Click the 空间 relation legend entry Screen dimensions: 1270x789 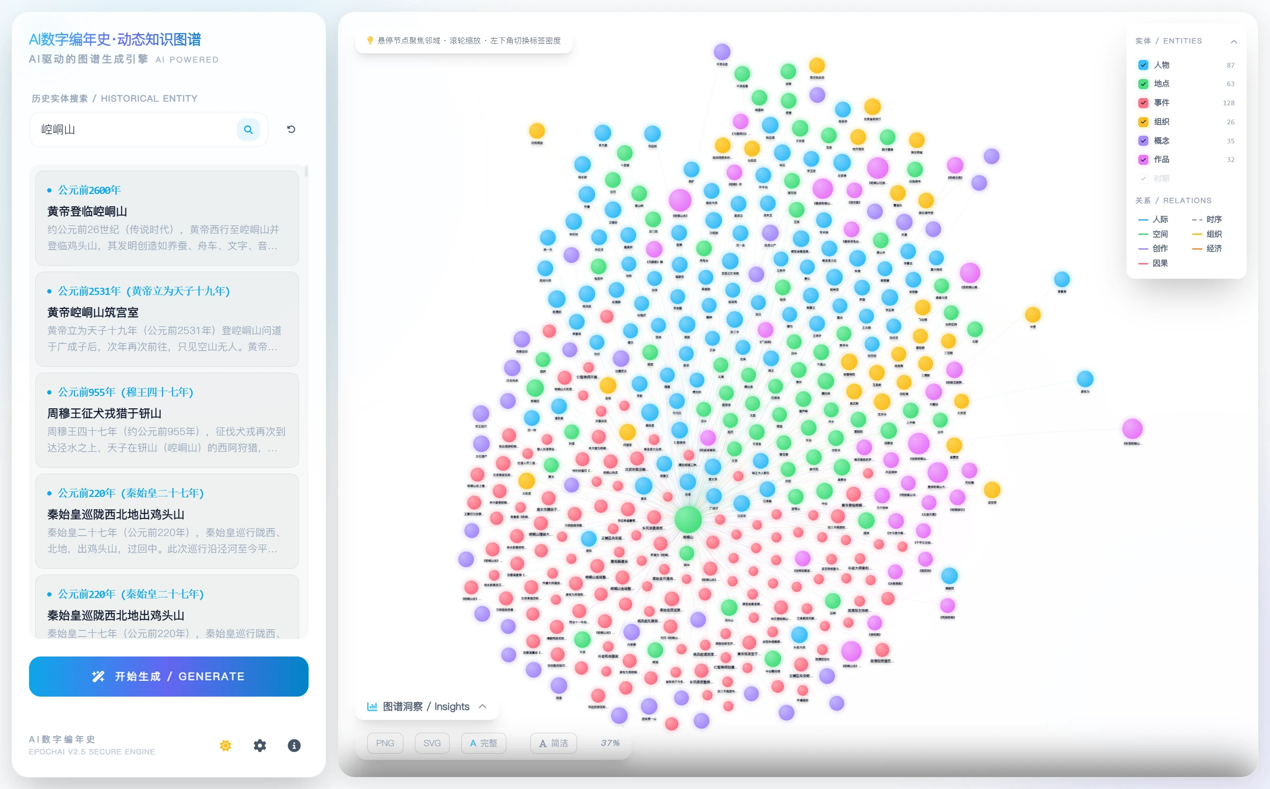click(1154, 234)
